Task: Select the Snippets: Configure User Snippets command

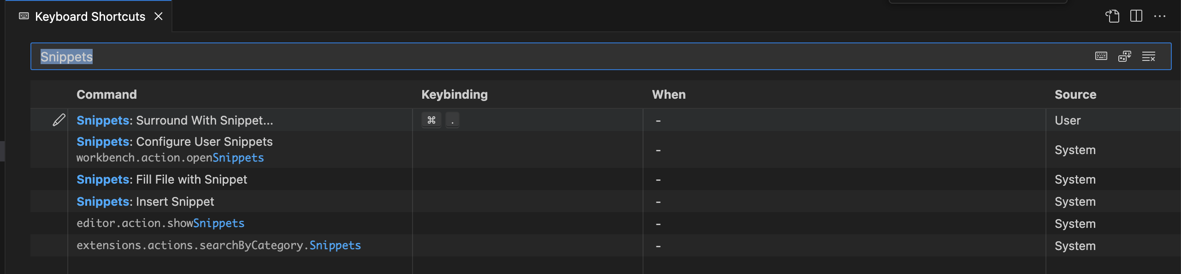Action: click(x=174, y=142)
